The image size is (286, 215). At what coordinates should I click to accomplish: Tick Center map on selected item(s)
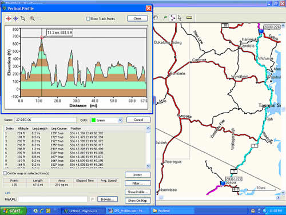[x=5, y=173]
